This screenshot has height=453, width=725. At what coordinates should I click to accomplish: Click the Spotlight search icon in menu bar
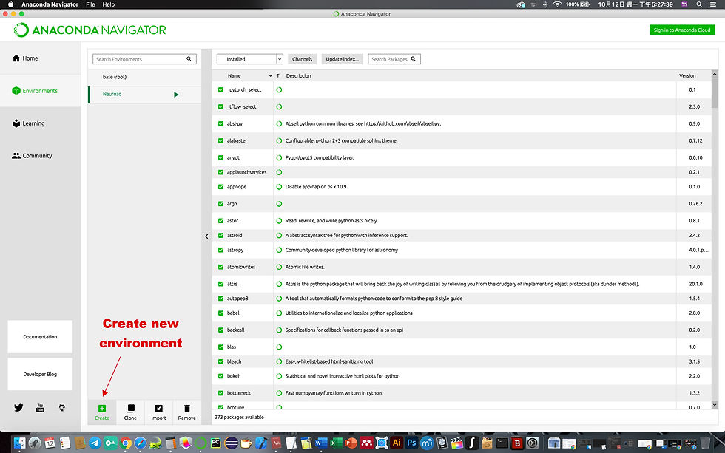[x=699, y=4]
